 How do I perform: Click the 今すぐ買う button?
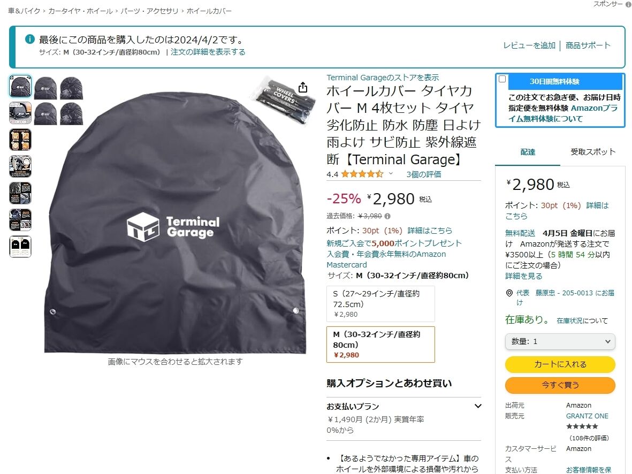[x=560, y=385]
